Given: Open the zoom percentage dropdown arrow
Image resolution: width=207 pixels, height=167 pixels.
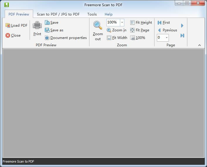Looking at the screenshot, I should pyautogui.click(x=122, y=23).
